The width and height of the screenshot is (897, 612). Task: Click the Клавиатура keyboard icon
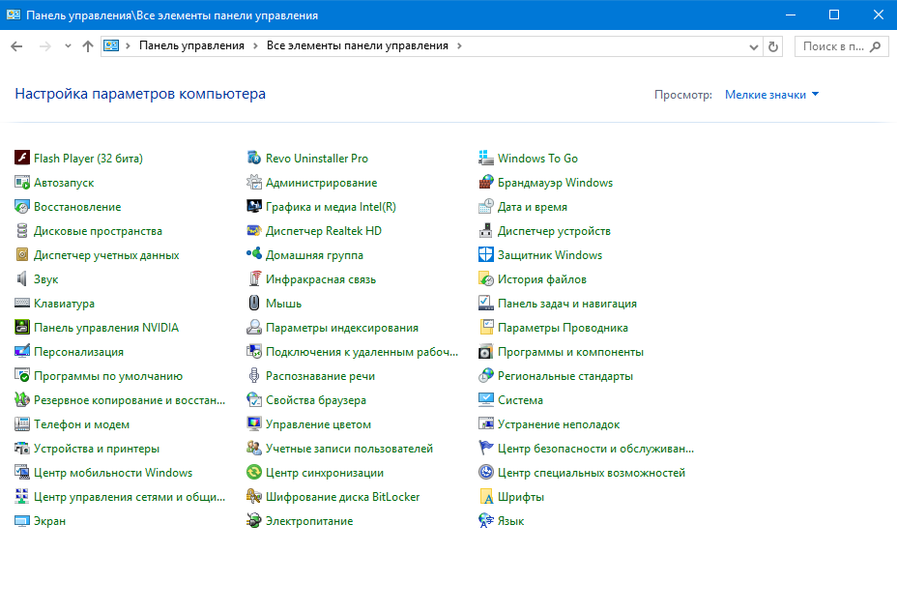(21, 304)
